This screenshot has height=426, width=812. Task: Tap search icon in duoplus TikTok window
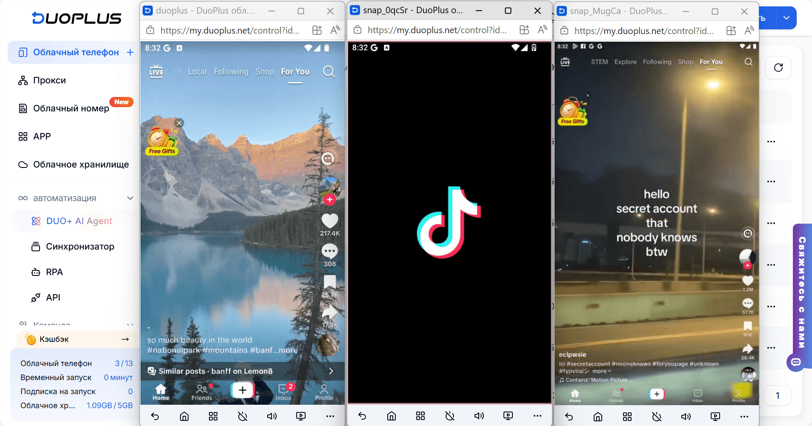pyautogui.click(x=329, y=71)
